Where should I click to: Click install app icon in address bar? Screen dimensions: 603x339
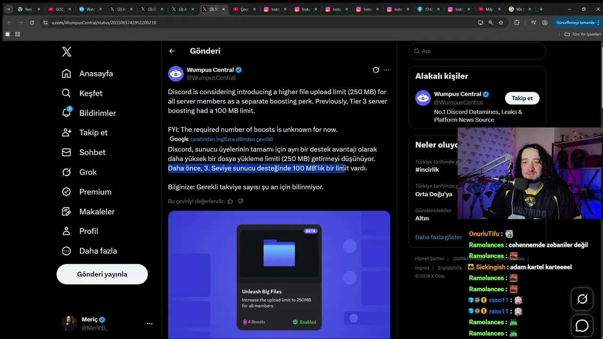(481, 22)
